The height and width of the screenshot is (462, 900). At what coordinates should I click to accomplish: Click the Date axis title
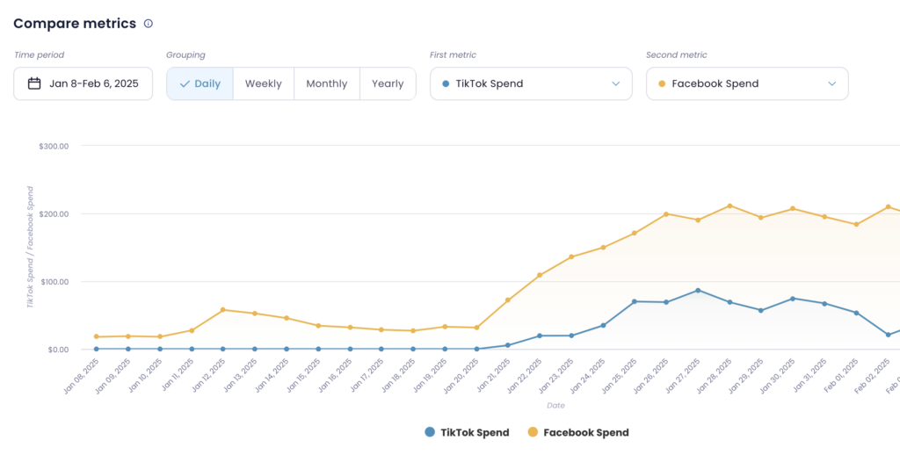[555, 406]
